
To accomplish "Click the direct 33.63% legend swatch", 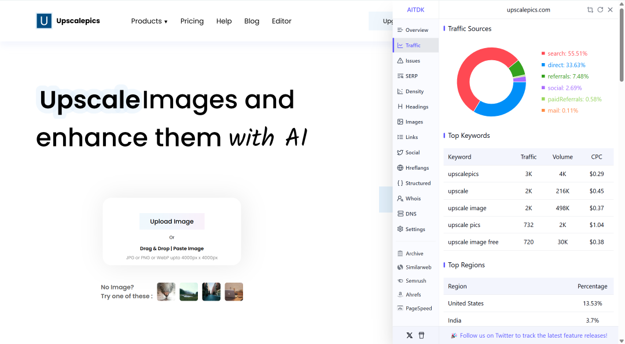I will (543, 65).
